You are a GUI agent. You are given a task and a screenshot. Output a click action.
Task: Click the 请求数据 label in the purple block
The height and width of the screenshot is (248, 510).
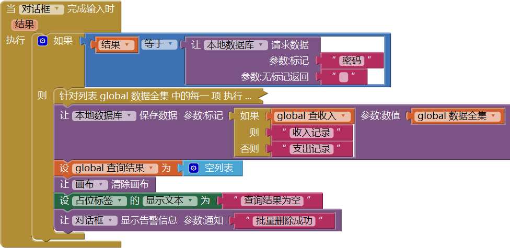[290, 44]
